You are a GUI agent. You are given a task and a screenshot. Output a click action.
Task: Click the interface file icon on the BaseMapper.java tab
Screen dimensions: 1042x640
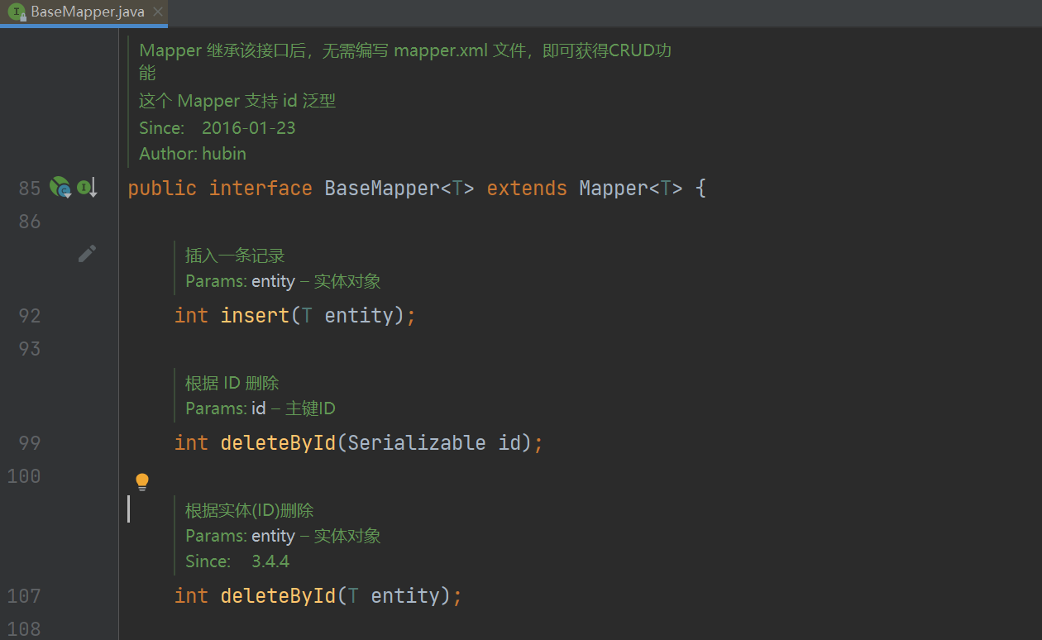click(x=17, y=12)
